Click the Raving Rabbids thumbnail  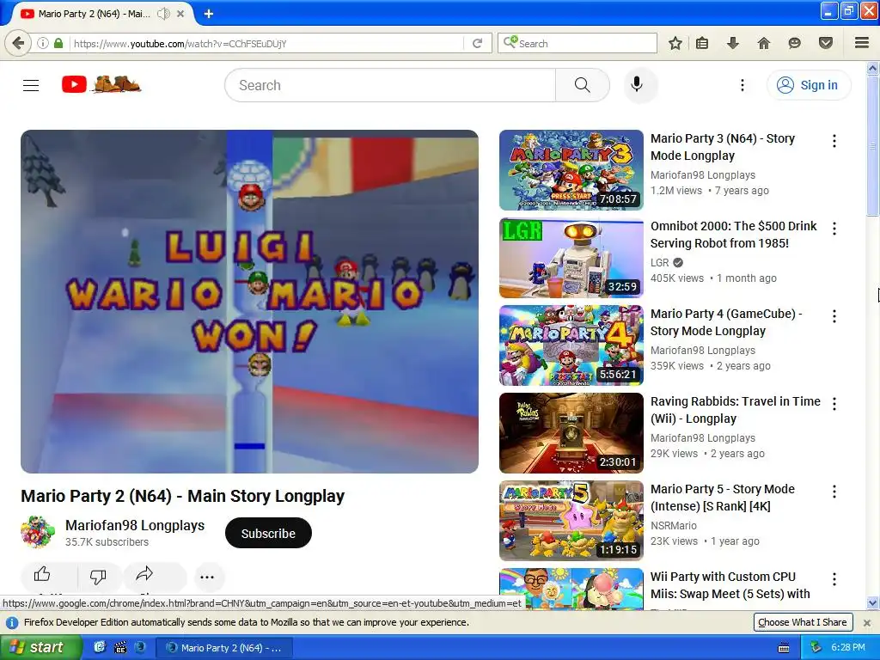tap(571, 433)
